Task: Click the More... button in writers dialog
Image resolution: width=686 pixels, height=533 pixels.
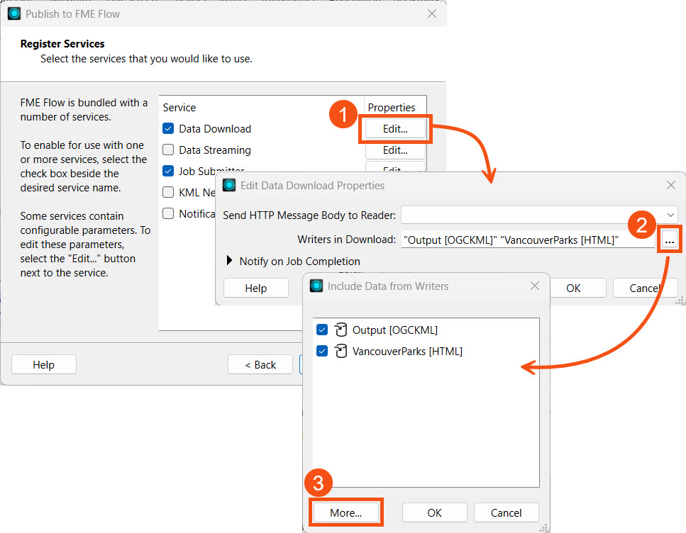Action: [345, 512]
